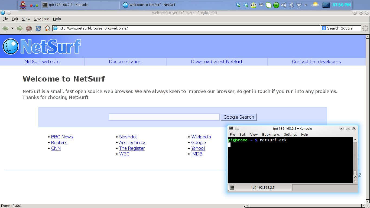Select the (pi) 192.168.2.5 Konsole tab
Image resolution: width=370 pixels, height=208 pixels.
pyautogui.click(x=260, y=187)
